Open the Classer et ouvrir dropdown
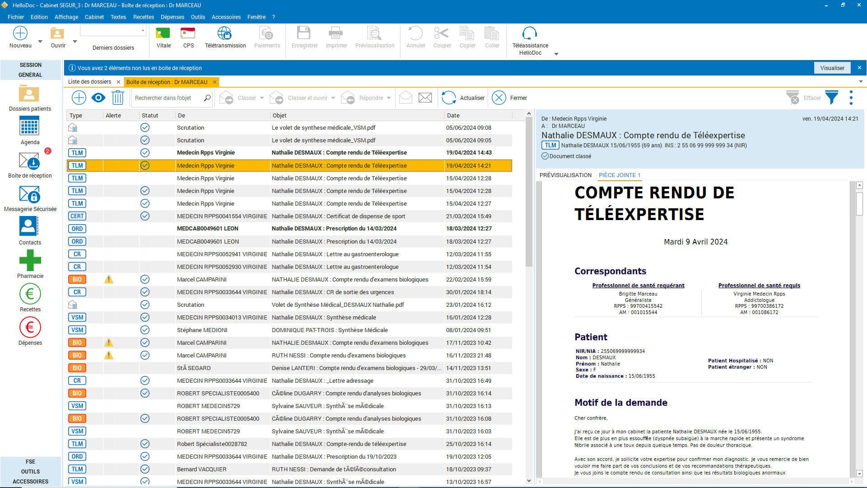867x488 pixels. [x=333, y=98]
